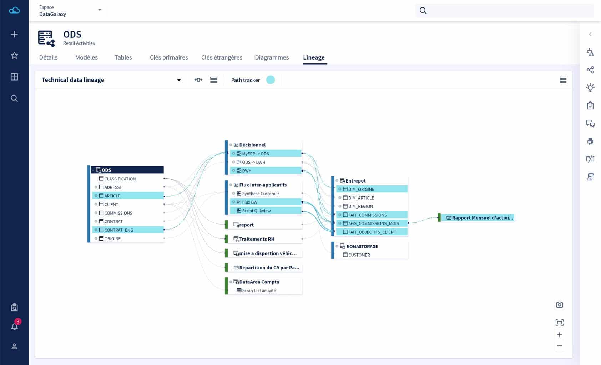Open the notifications bell
Viewport: 601px width, 365px height.
(15, 326)
